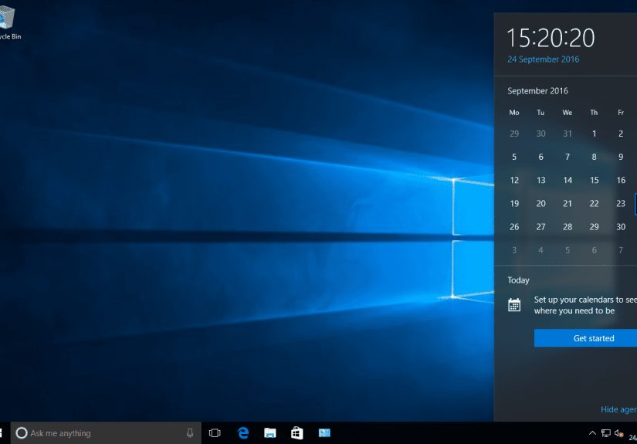The width and height of the screenshot is (637, 444).
Task: Select date 15 in the calendar
Action: [594, 180]
